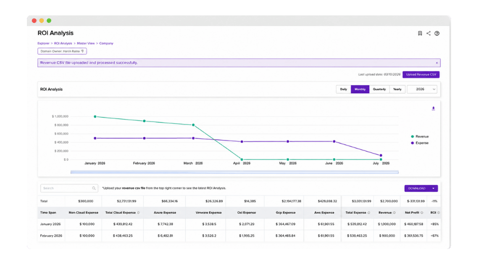Open help via the question mark icon
Image resolution: width=478 pixels, height=269 pixels.
pyautogui.click(x=437, y=33)
